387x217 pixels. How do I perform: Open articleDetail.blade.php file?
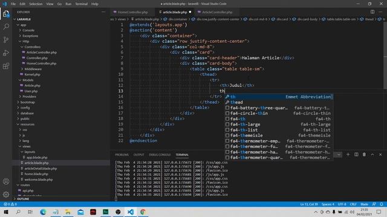(x=41, y=169)
